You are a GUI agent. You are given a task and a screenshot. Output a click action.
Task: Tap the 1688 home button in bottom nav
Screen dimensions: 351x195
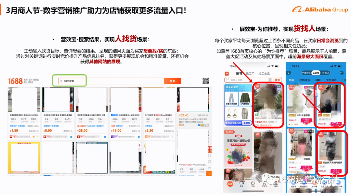click(230, 184)
